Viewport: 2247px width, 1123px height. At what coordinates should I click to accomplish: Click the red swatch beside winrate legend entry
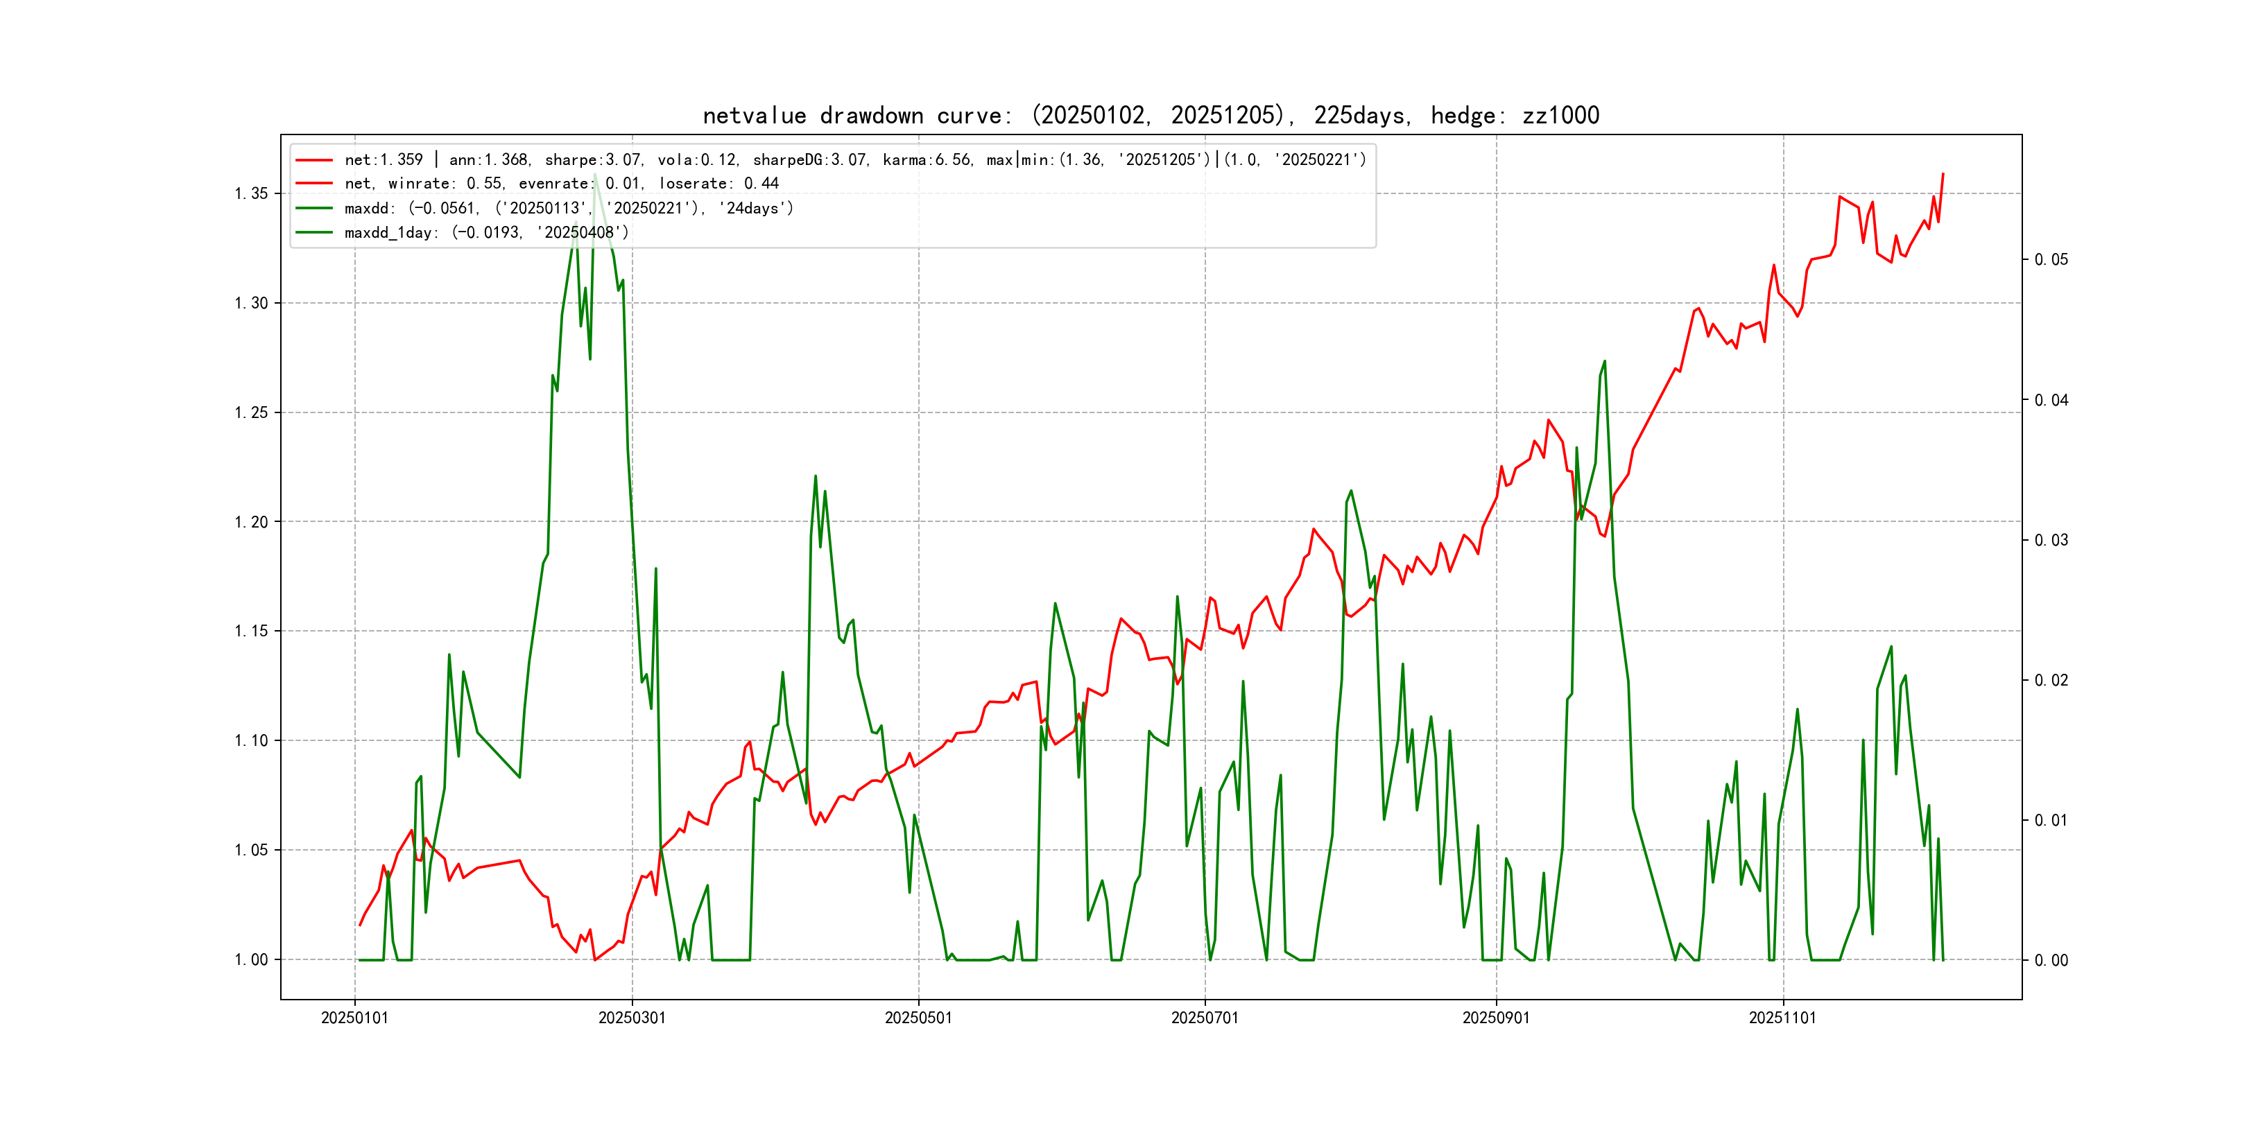click(x=314, y=184)
